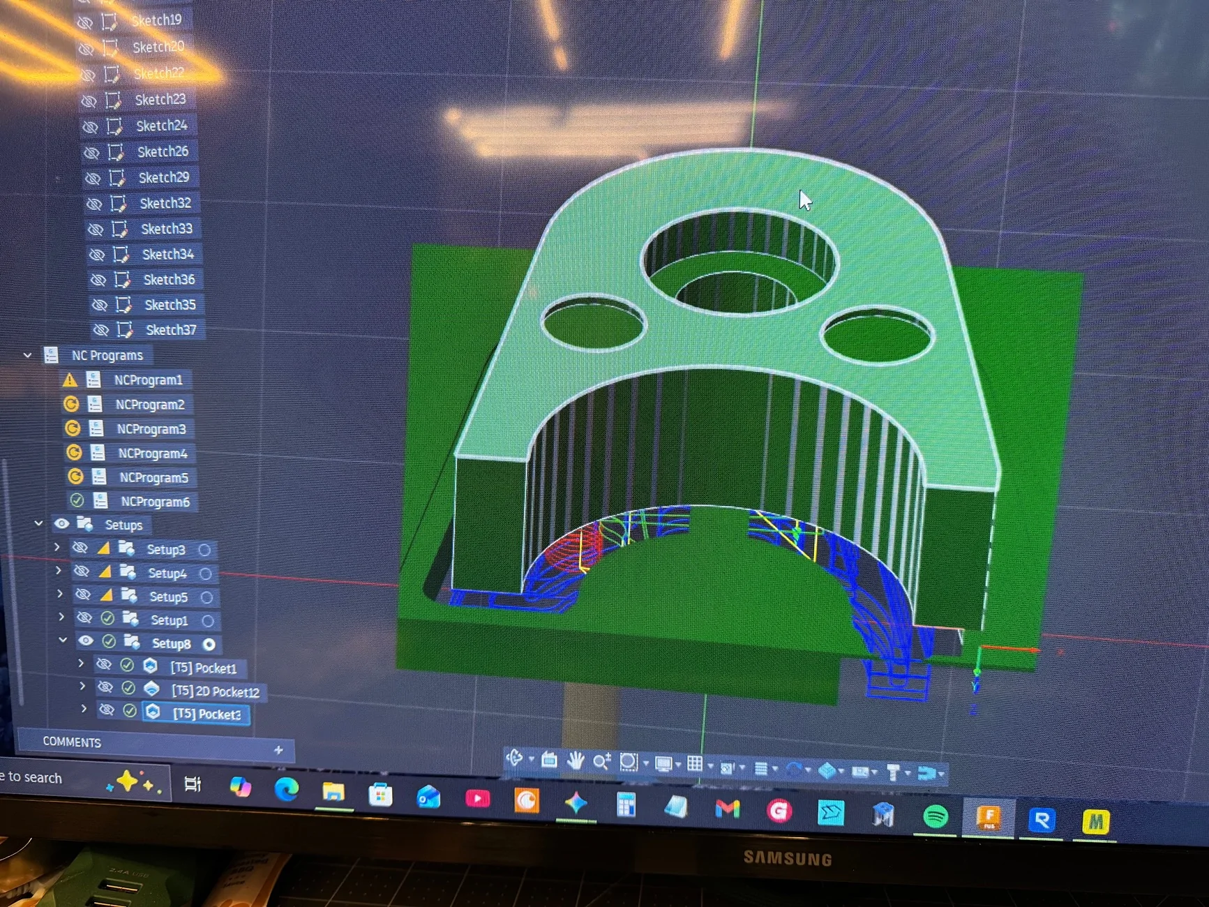This screenshot has width=1209, height=907.
Task: Click the Zoom Window fit icon
Action: (628, 762)
